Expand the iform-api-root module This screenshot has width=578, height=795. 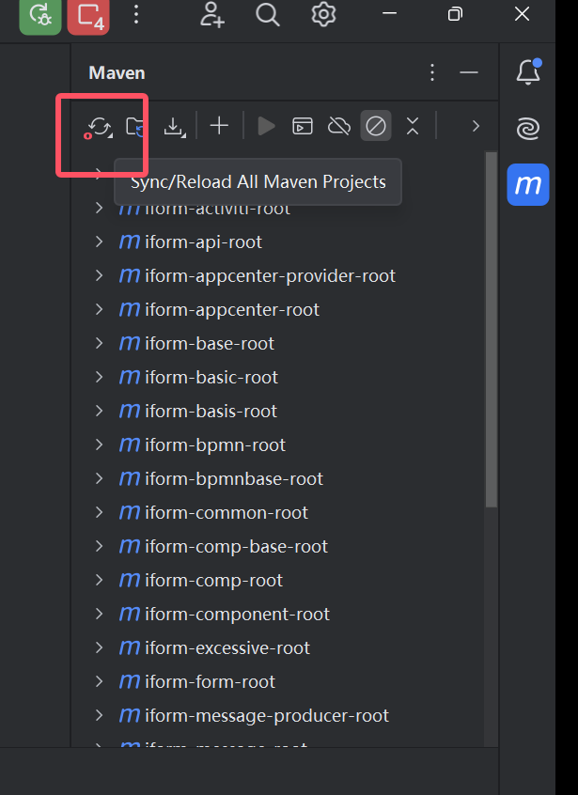pyautogui.click(x=99, y=242)
